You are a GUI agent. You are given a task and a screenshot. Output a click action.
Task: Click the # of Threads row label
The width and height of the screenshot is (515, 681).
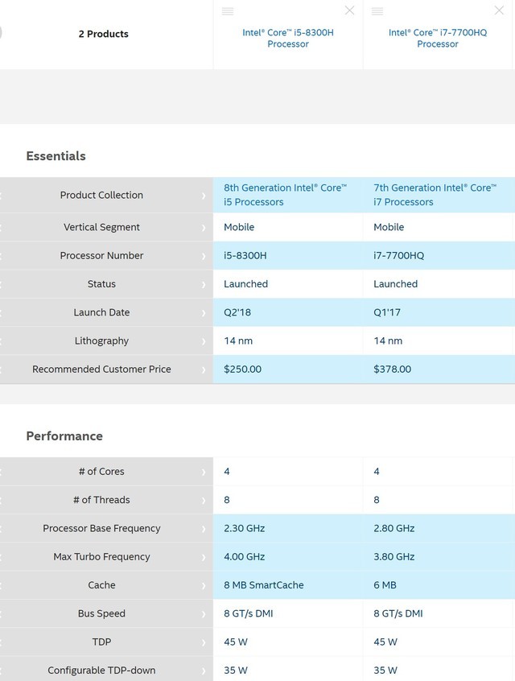[x=101, y=500]
